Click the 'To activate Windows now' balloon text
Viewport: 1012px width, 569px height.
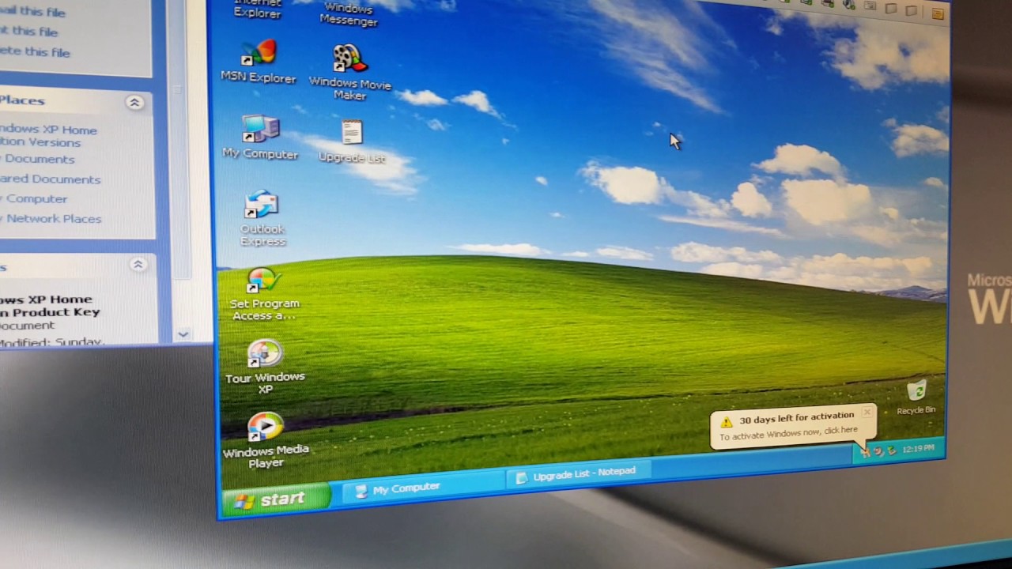click(788, 433)
